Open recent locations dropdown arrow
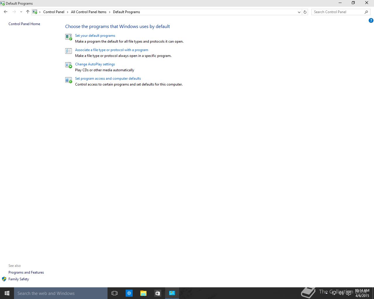This screenshot has width=374, height=299. coord(21,12)
